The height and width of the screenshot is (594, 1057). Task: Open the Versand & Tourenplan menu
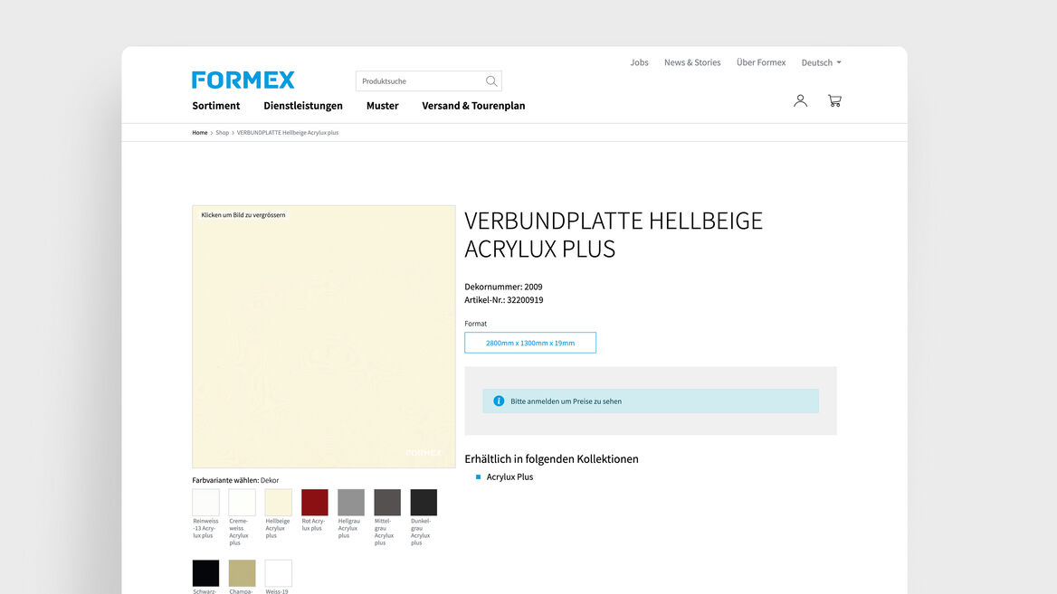473,106
